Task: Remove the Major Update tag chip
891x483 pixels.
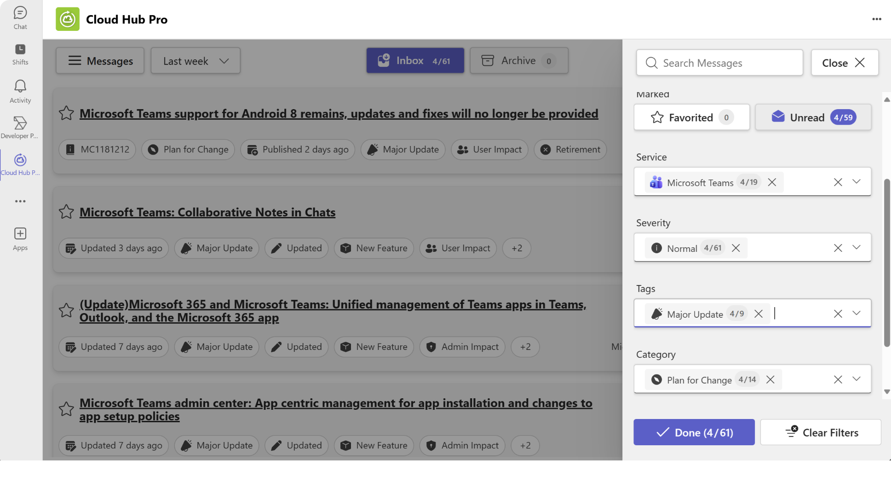Action: tap(759, 314)
